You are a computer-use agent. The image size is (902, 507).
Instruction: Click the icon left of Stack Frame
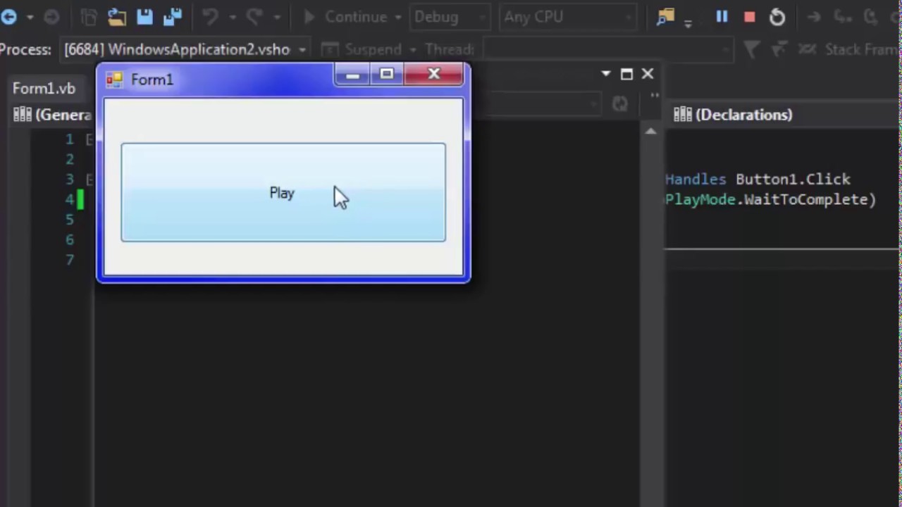(x=808, y=49)
